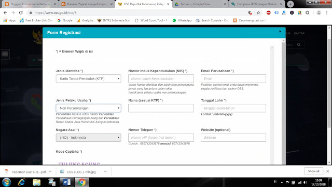Open Internet Explorer from taskbar

(x=22, y=182)
